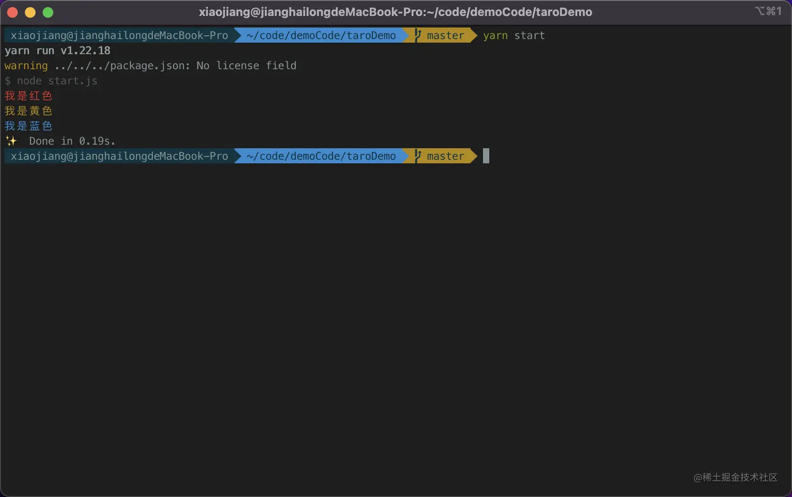The height and width of the screenshot is (497, 792).
Task: Click the user@host segment in the bottom prompt
Action: pos(119,156)
